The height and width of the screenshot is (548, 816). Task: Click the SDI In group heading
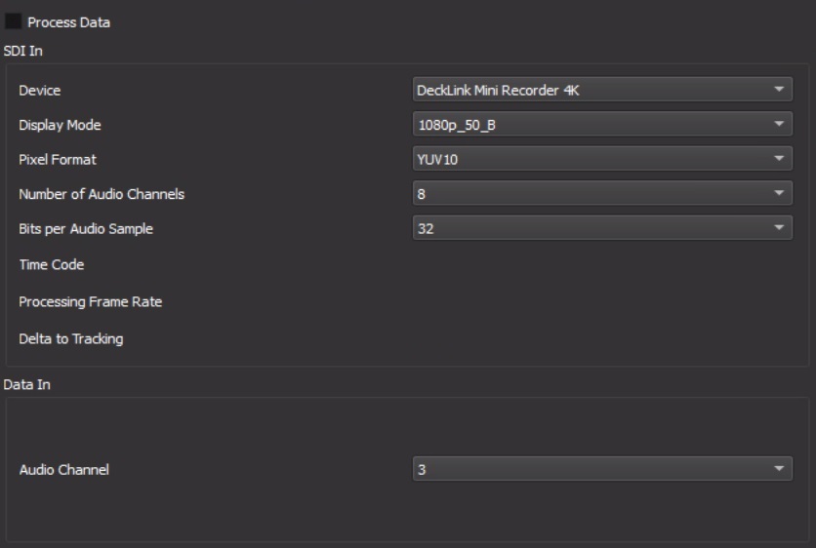point(23,50)
